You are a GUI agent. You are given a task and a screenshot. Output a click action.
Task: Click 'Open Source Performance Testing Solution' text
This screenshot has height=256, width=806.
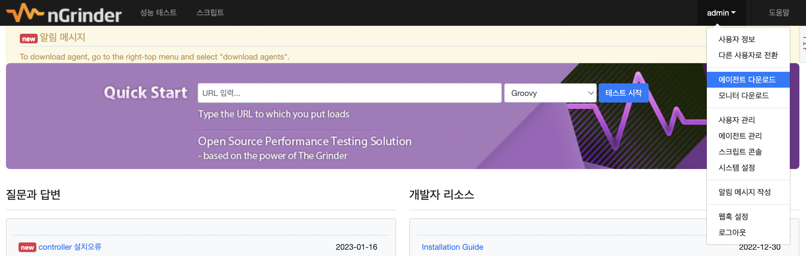[x=305, y=141]
